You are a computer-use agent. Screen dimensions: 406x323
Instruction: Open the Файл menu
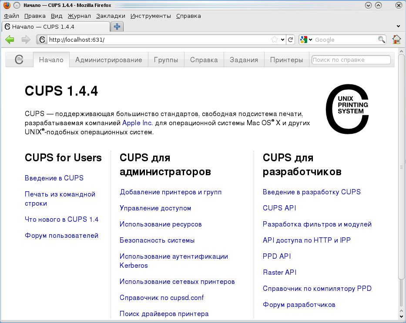[11, 16]
